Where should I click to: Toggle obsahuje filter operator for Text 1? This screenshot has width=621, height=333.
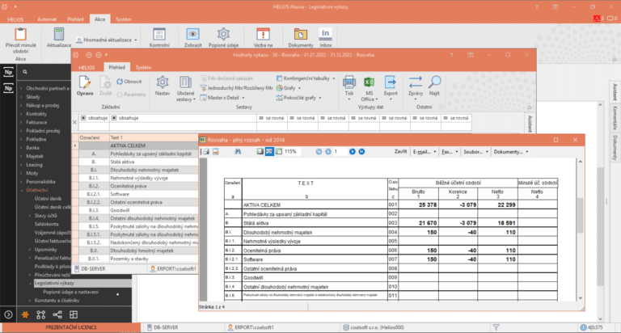click(115, 118)
